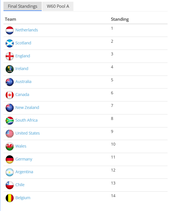
Task: Select the Final Standings tab
Action: point(22,6)
